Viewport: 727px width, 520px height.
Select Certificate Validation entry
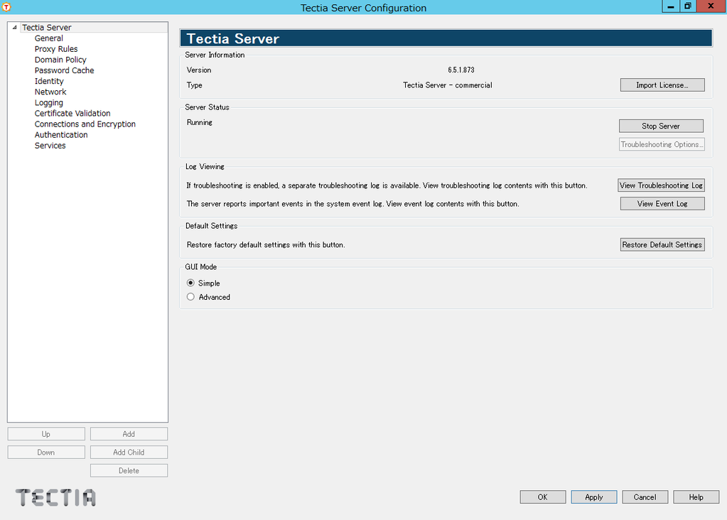(x=72, y=113)
